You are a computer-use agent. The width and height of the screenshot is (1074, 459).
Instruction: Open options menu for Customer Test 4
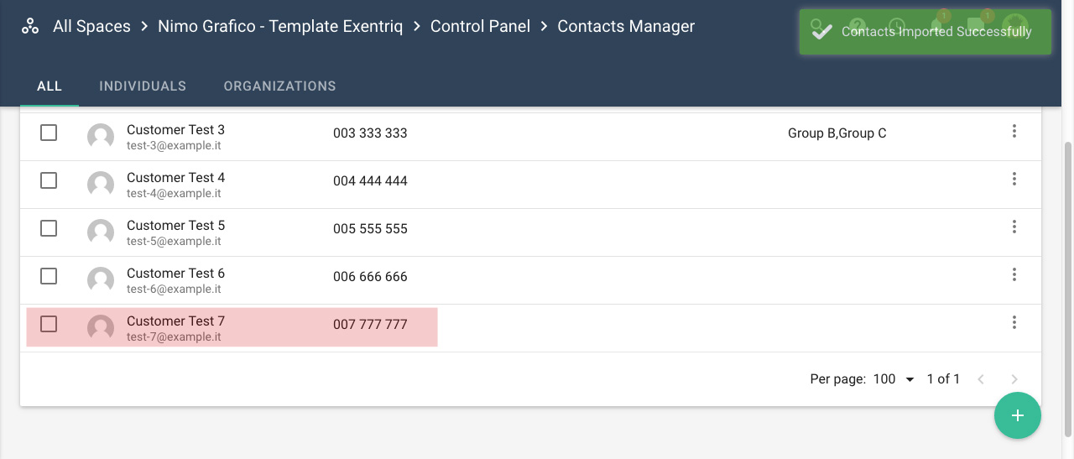1014,179
